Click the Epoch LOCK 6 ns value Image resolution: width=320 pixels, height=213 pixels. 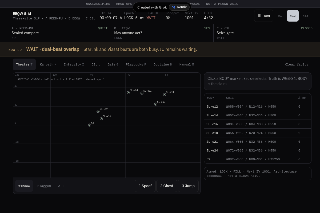click(134, 18)
